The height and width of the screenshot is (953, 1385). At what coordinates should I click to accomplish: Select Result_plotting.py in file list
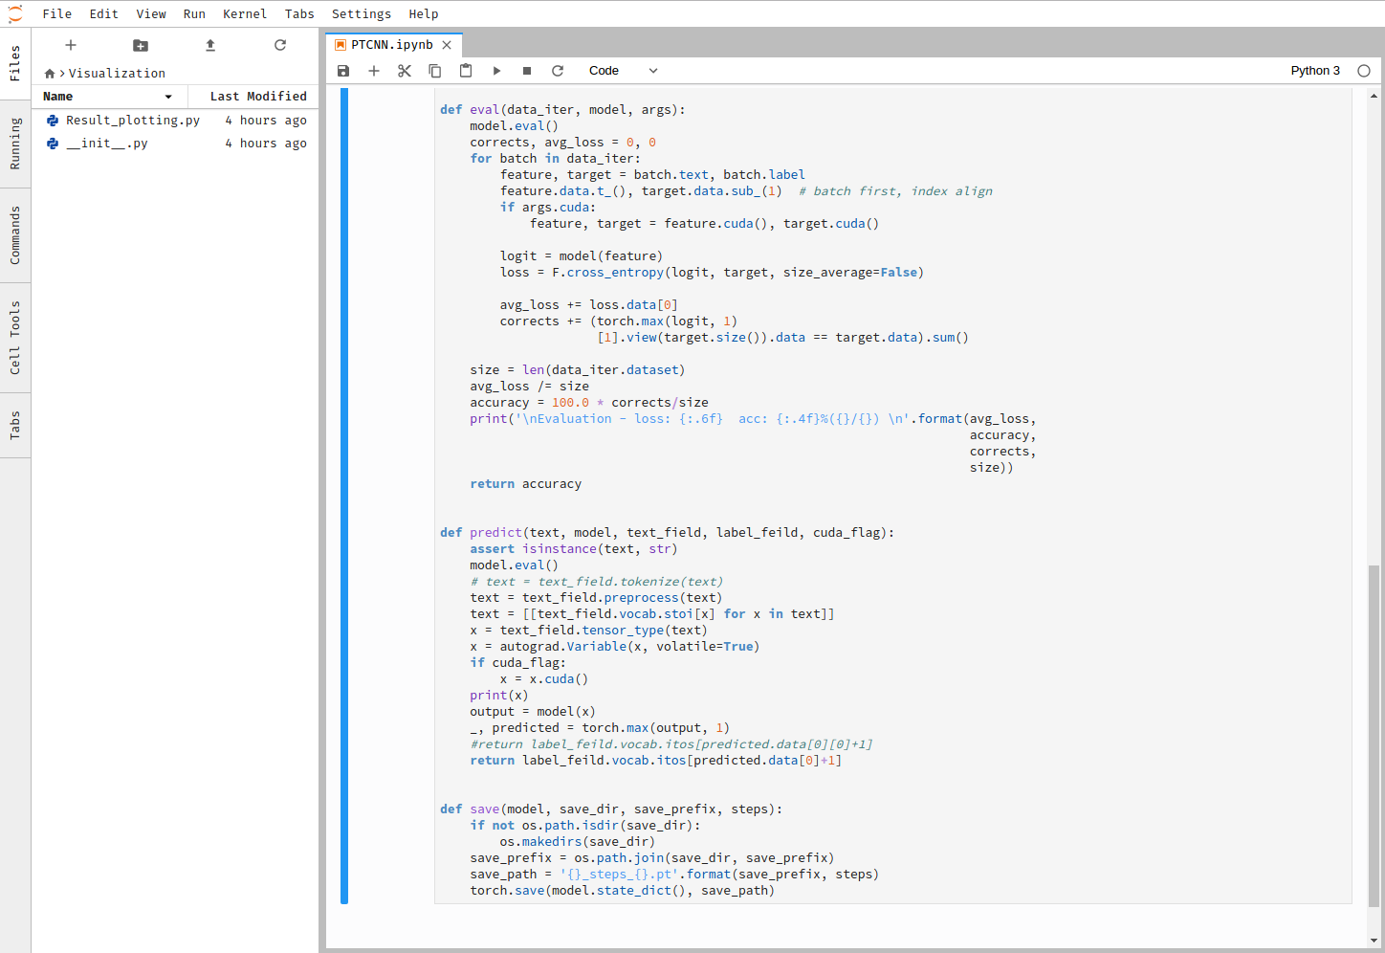tap(176, 121)
